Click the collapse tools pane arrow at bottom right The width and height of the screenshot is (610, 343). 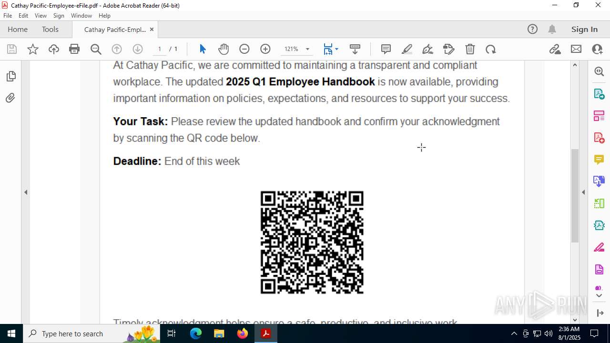(600, 313)
